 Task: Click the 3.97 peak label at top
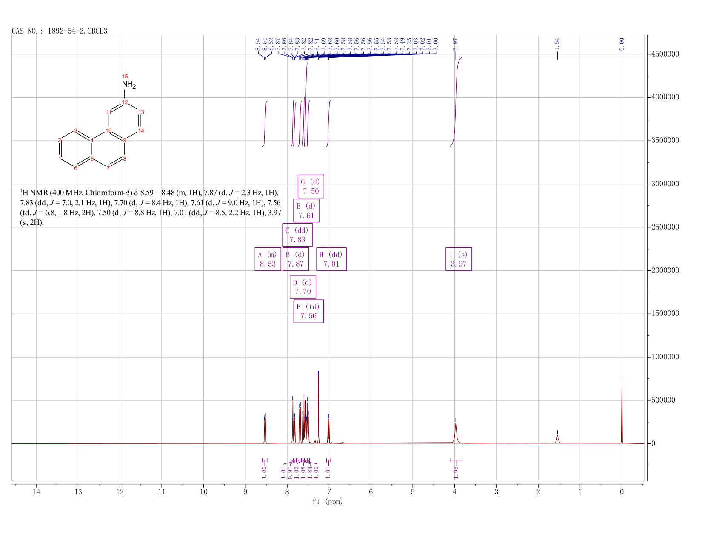(455, 43)
